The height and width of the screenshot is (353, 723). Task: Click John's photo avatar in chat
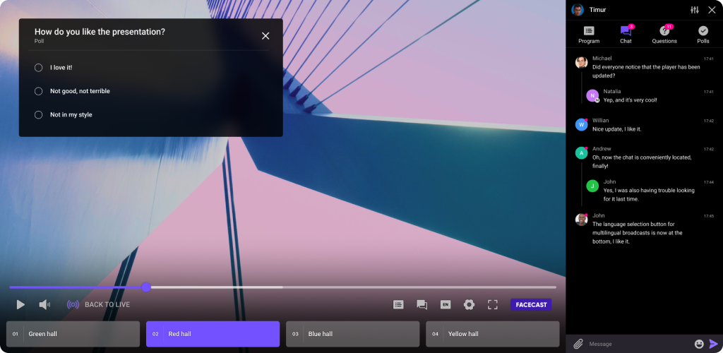click(x=582, y=220)
